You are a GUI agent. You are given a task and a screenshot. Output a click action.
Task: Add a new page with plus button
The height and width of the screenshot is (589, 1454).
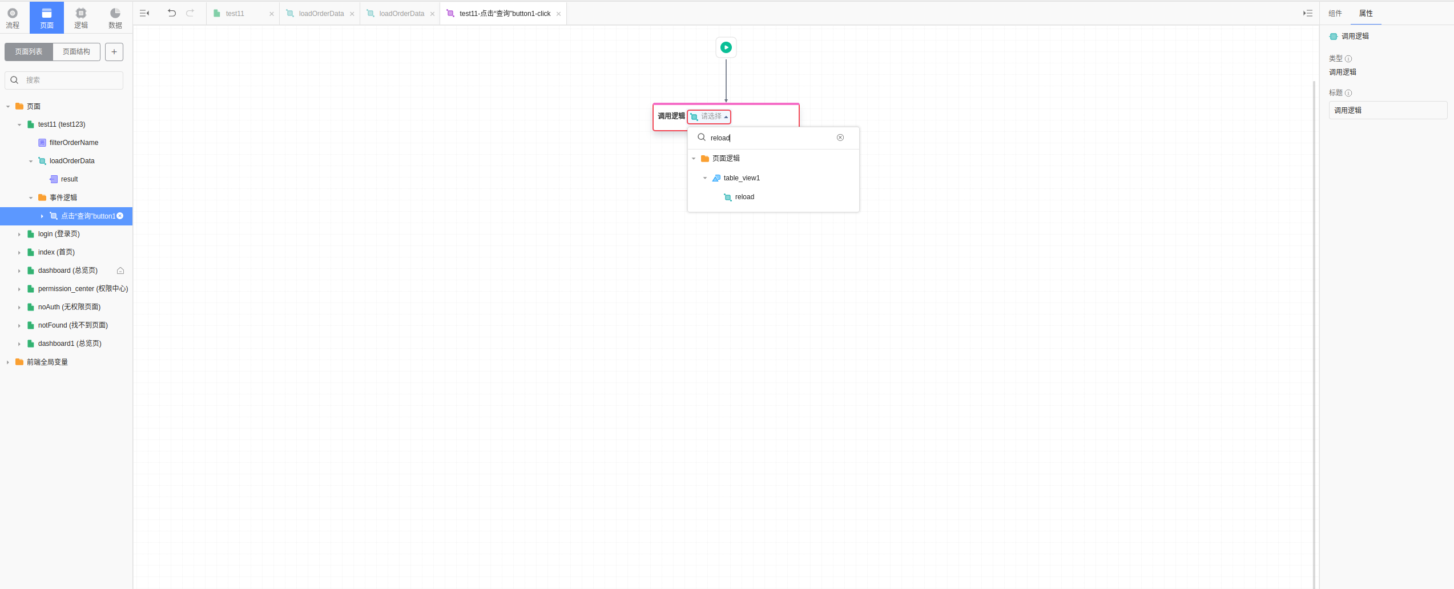(x=114, y=52)
